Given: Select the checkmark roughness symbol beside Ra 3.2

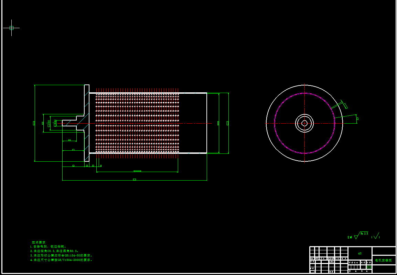Looking at the screenshot, I should (376, 236).
